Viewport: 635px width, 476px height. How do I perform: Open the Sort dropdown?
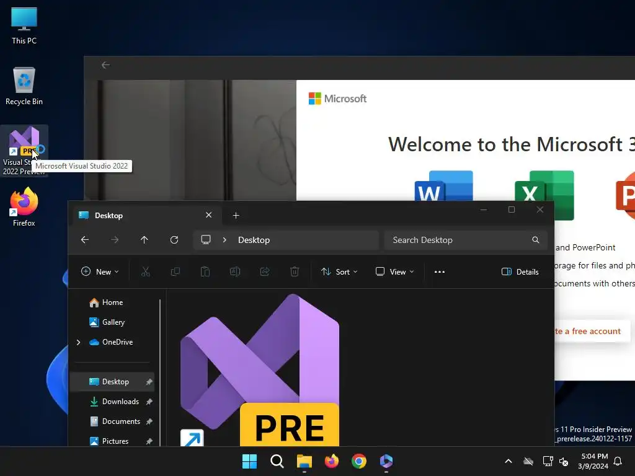[x=339, y=271]
